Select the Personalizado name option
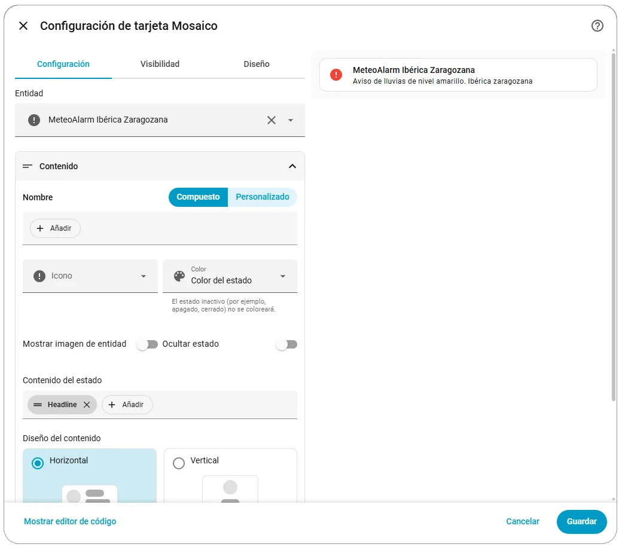Screen dimensions: 622x547 pos(262,197)
